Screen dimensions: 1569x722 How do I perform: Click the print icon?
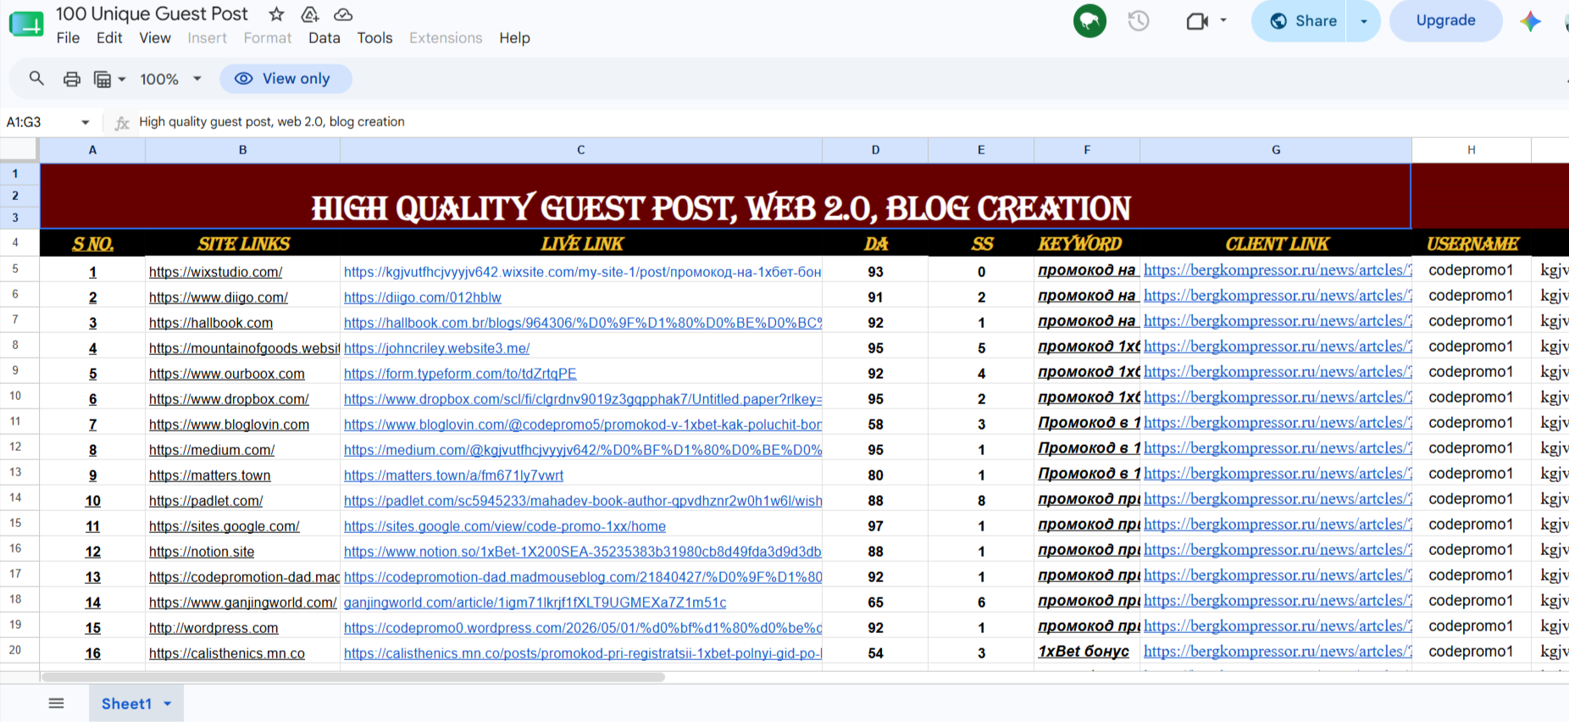pos(72,79)
